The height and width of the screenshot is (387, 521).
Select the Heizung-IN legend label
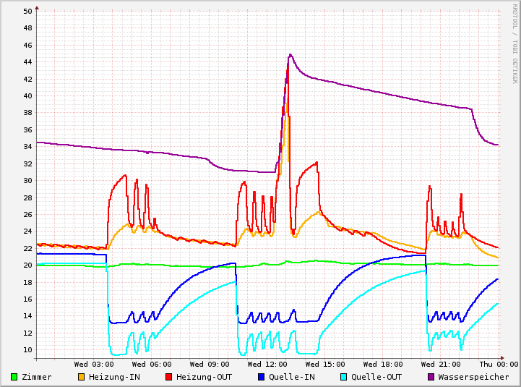point(114,377)
